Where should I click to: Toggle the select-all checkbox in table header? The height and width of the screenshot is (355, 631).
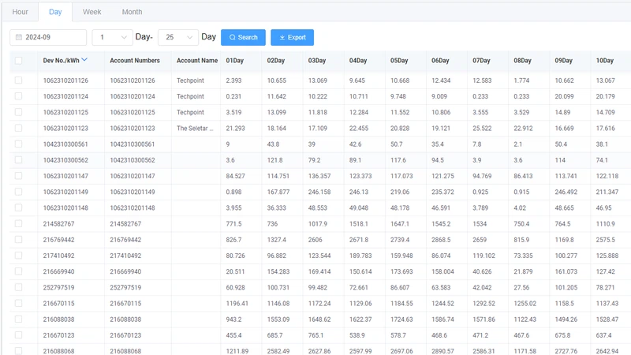pyautogui.click(x=18, y=61)
